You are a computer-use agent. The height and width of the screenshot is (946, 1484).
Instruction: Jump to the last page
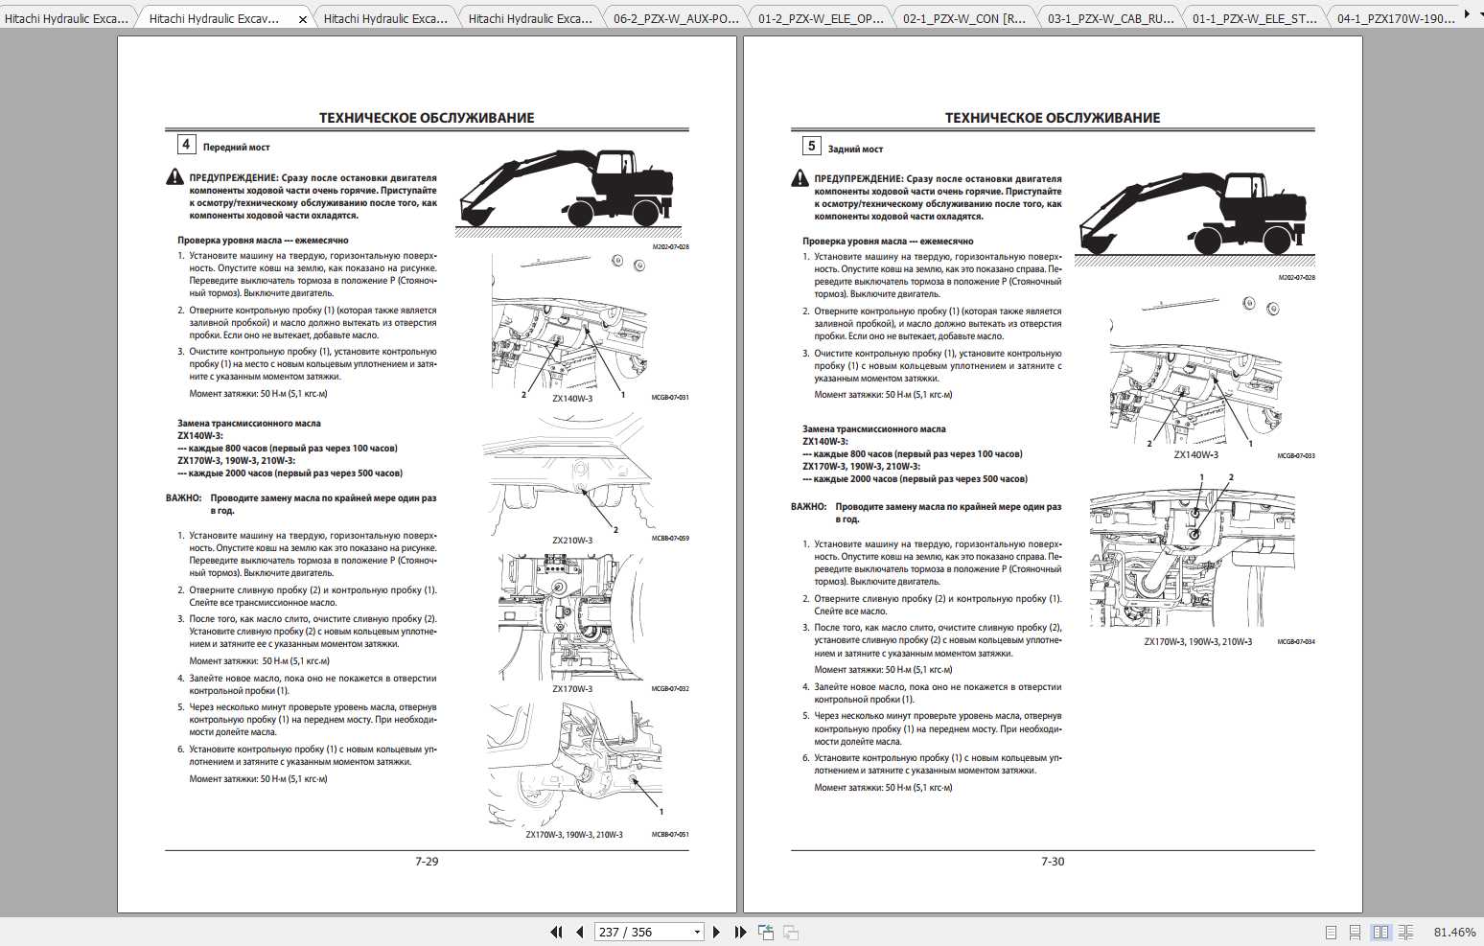(739, 932)
